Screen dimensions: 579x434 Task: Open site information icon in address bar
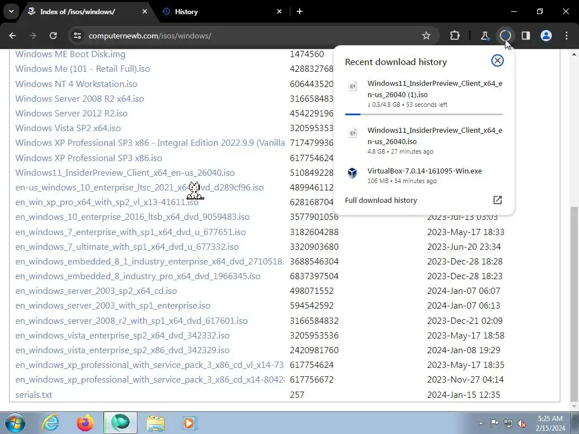click(77, 36)
